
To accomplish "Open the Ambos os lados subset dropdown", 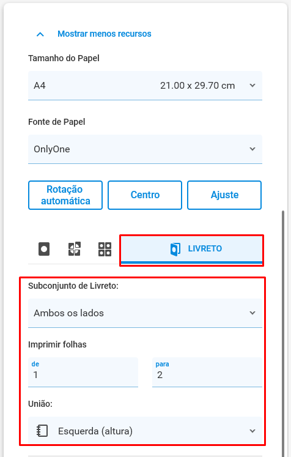I will pos(145,313).
